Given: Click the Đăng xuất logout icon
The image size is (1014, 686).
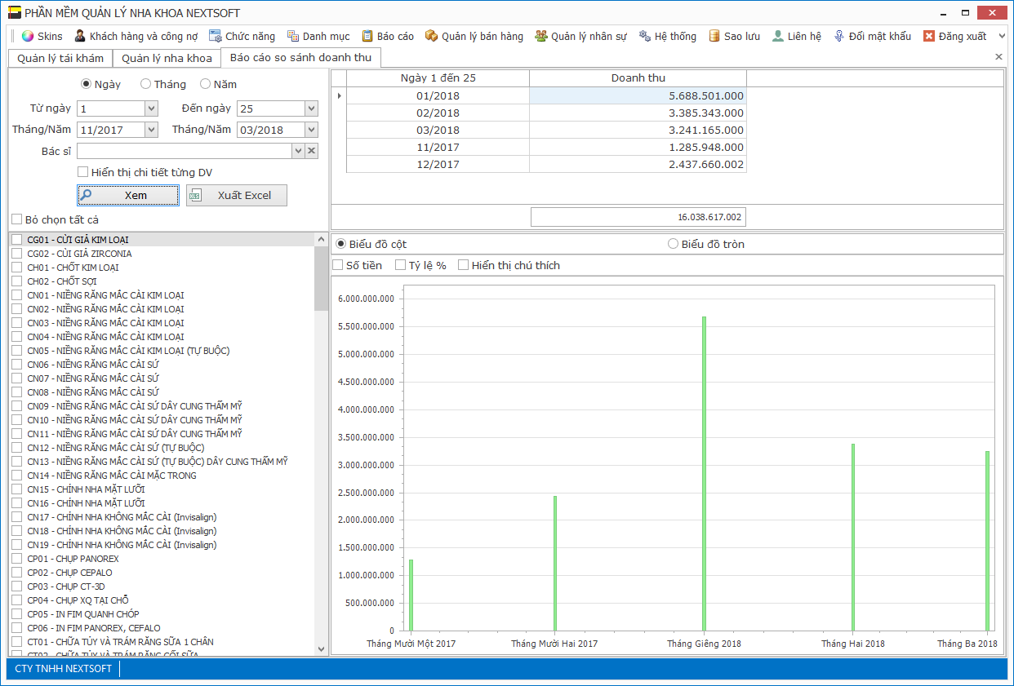Looking at the screenshot, I should pyautogui.click(x=929, y=36).
